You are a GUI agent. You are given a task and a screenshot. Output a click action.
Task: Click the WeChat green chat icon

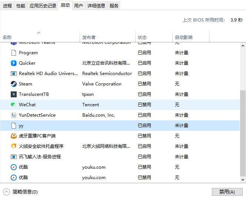(14, 105)
